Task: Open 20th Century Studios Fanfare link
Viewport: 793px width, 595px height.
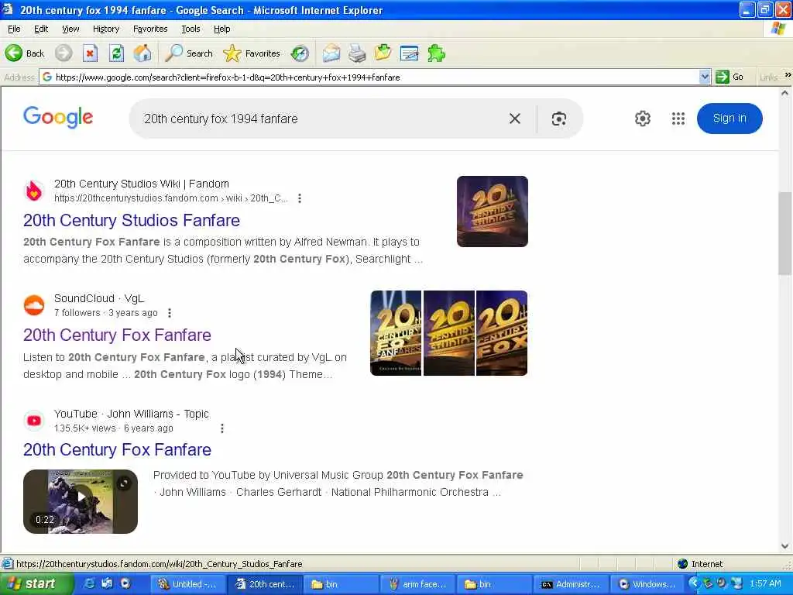Action: (x=132, y=221)
